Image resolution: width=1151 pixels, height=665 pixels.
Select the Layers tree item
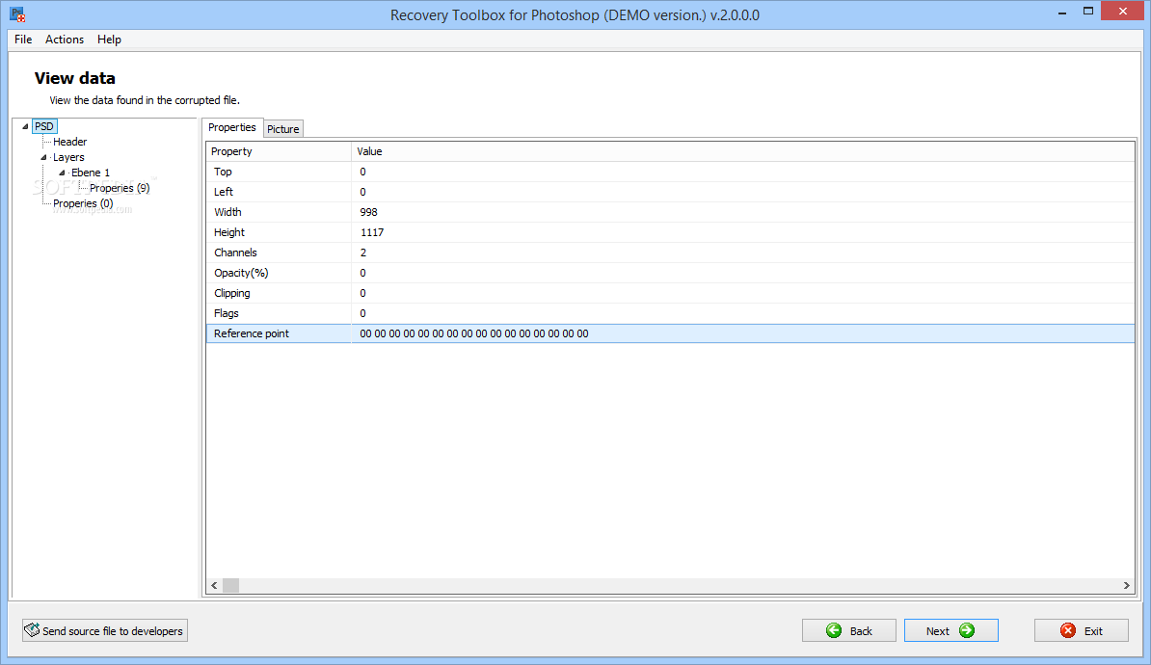[x=68, y=157]
